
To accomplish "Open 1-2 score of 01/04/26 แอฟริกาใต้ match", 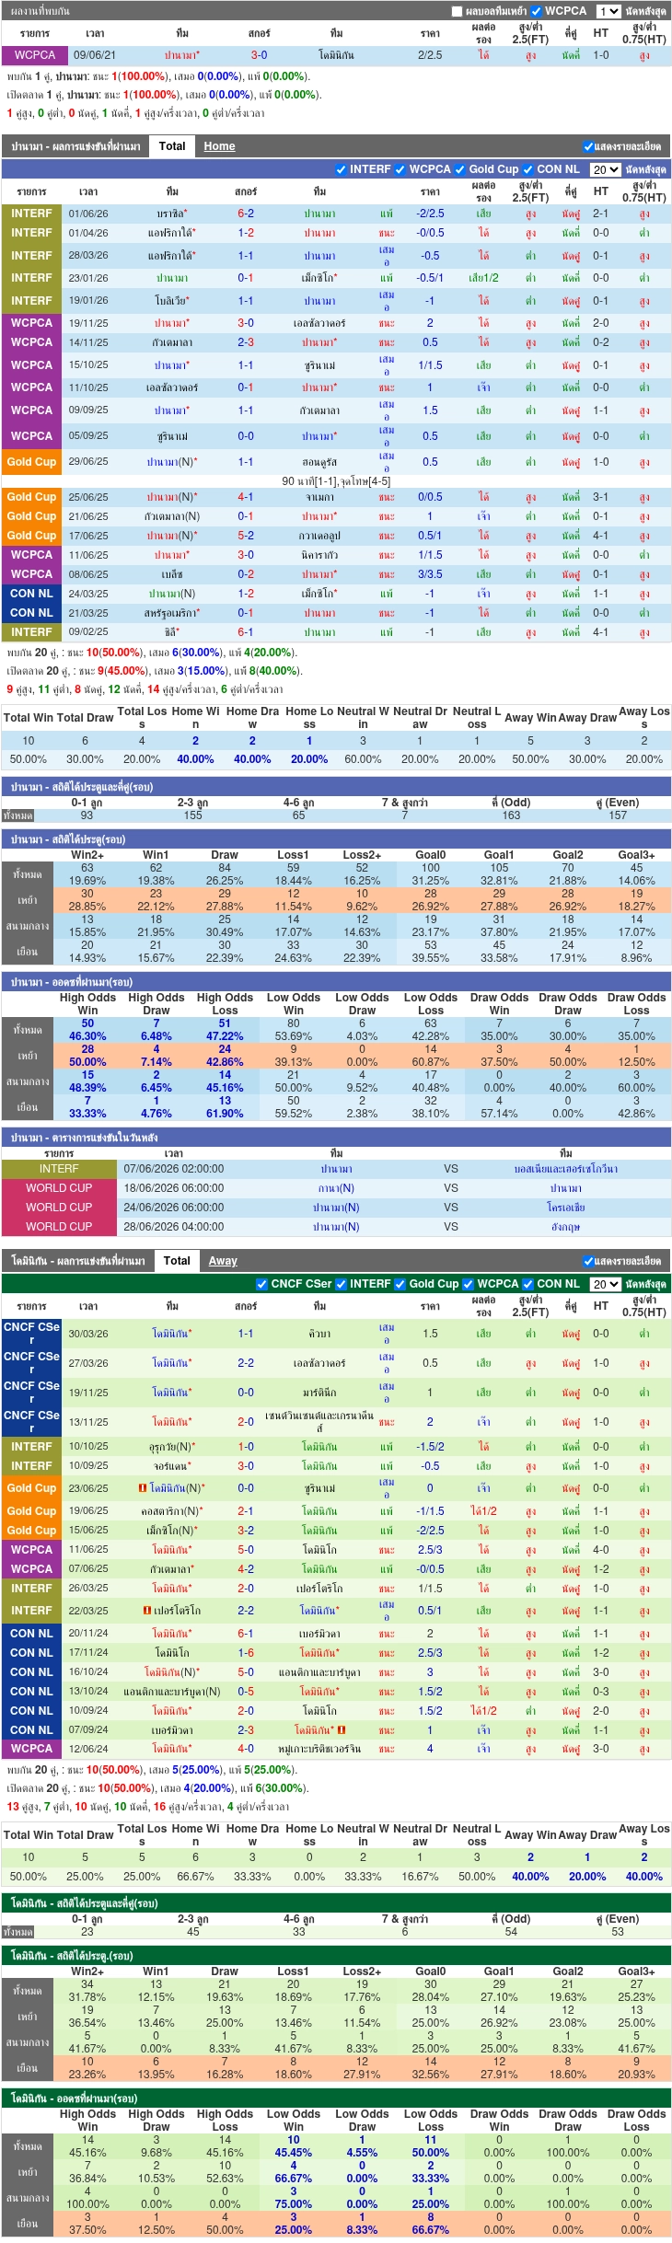I will pyautogui.click(x=246, y=233).
